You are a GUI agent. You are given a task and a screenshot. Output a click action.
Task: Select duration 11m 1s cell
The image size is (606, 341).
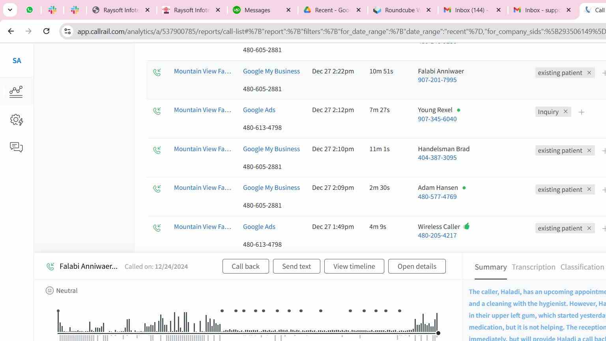click(379, 149)
